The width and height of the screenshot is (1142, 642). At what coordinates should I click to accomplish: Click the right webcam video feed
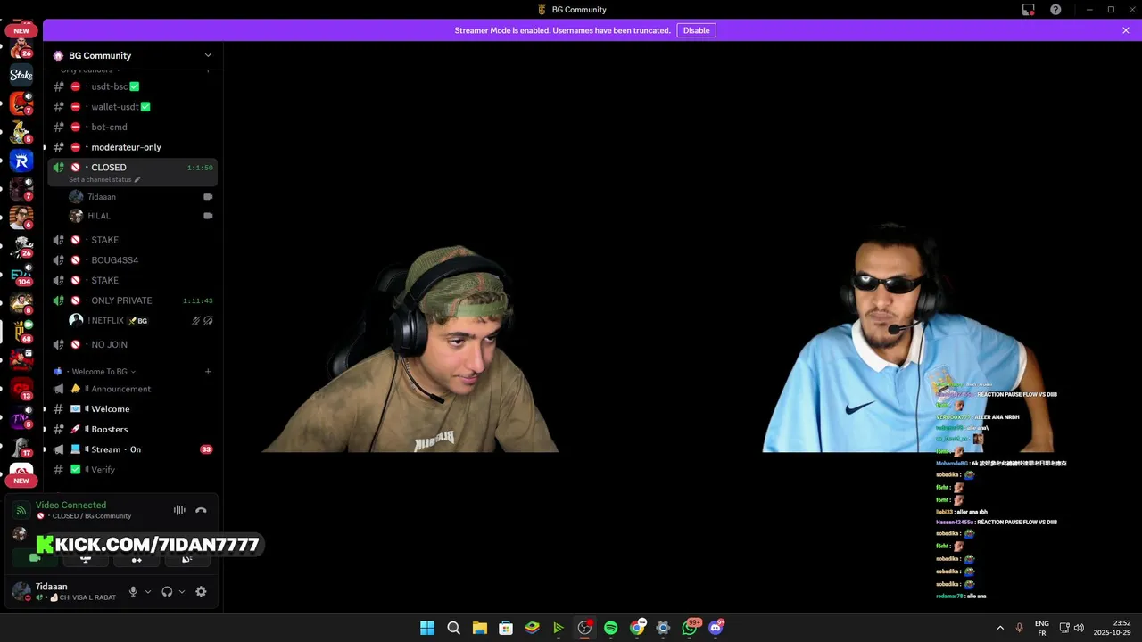pos(908,337)
